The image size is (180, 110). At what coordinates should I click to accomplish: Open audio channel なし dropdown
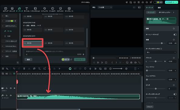[x=161, y=52]
